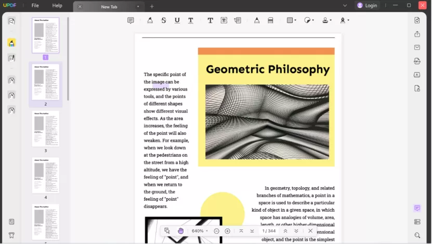Toggle the comments panel at bottom right
432x244 pixels.
[417, 208]
